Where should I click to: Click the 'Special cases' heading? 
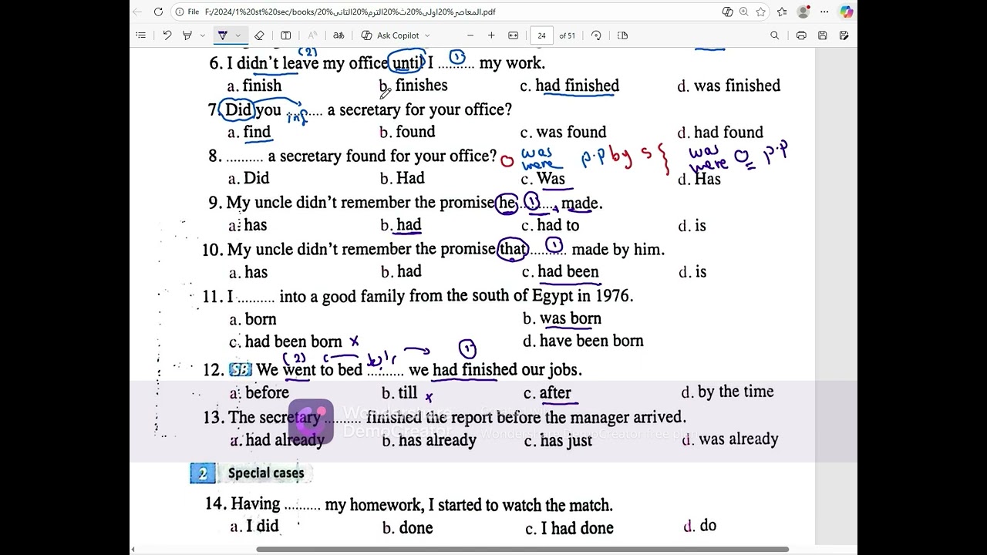(266, 473)
